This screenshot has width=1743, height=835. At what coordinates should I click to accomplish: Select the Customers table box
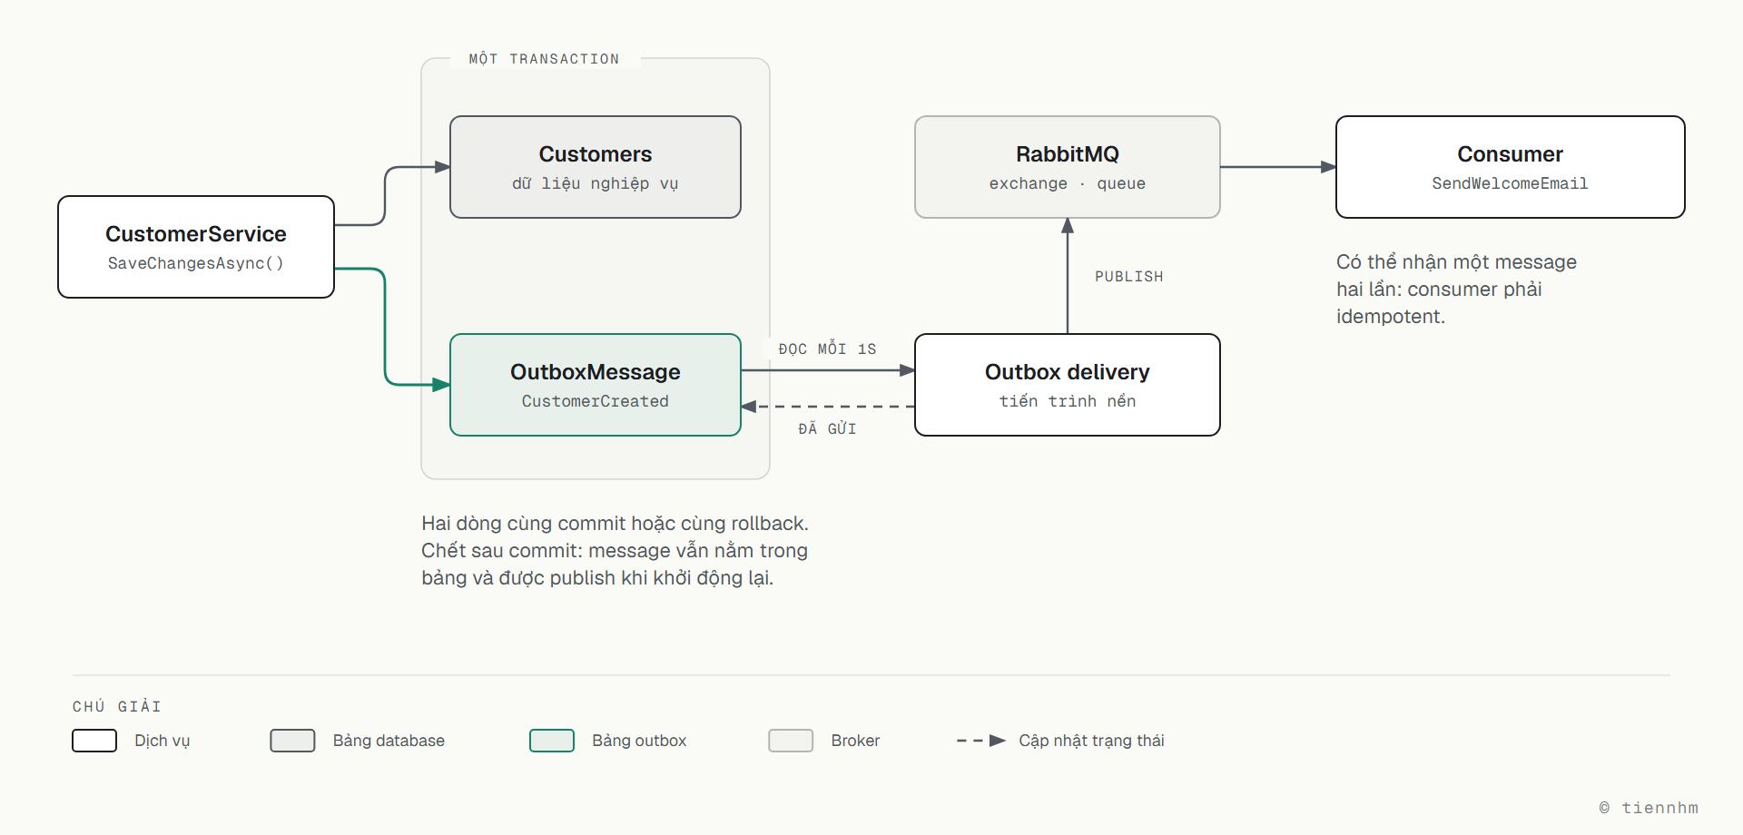tap(596, 167)
